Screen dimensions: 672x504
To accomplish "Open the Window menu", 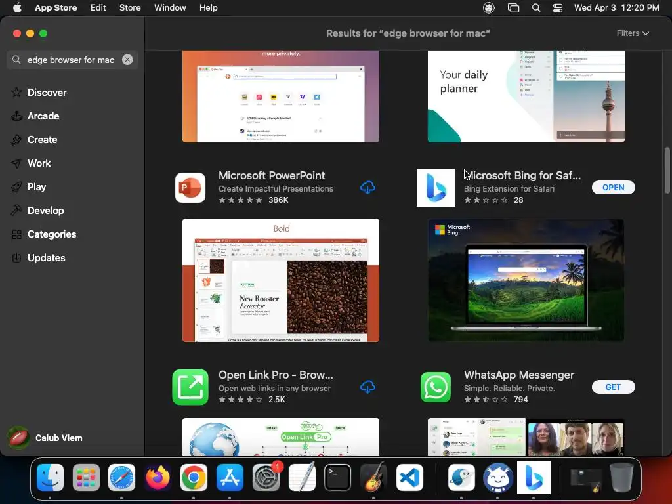I will point(170,8).
